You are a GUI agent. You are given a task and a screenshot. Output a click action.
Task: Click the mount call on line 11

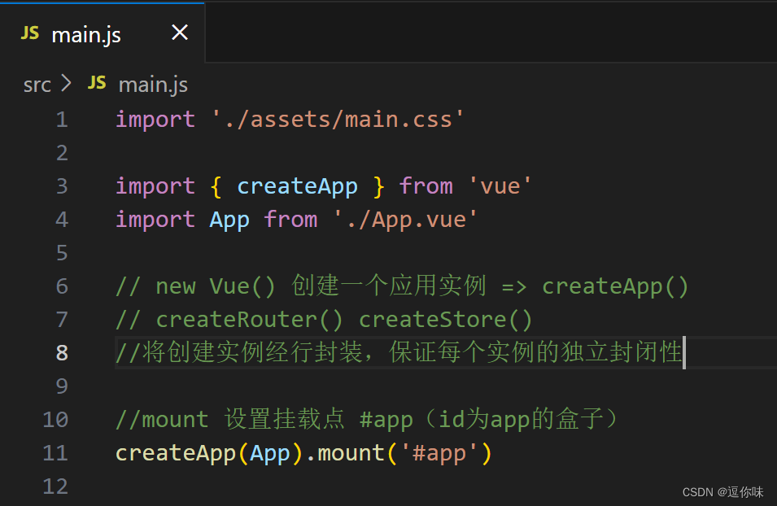point(350,452)
